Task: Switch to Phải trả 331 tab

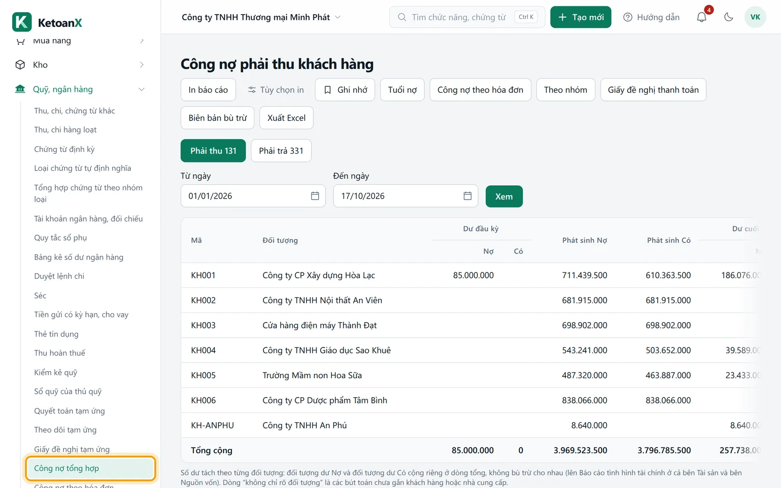Action: pyautogui.click(x=281, y=151)
